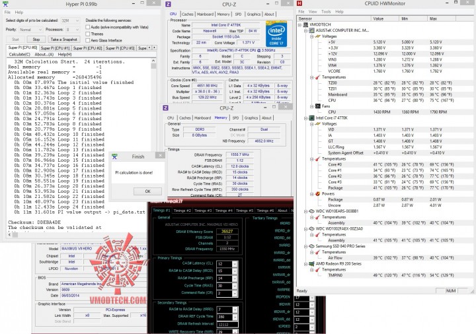This screenshot has height=334, width=476.
Task: Tick the Themes checkbox in Hyper PI
Action: (88, 34)
